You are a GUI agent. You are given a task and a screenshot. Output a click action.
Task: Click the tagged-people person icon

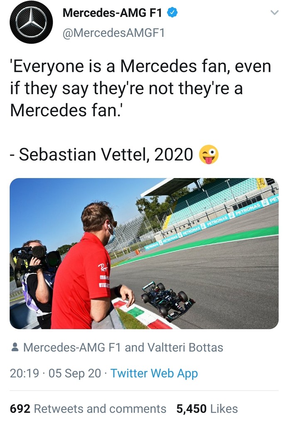coord(15,347)
